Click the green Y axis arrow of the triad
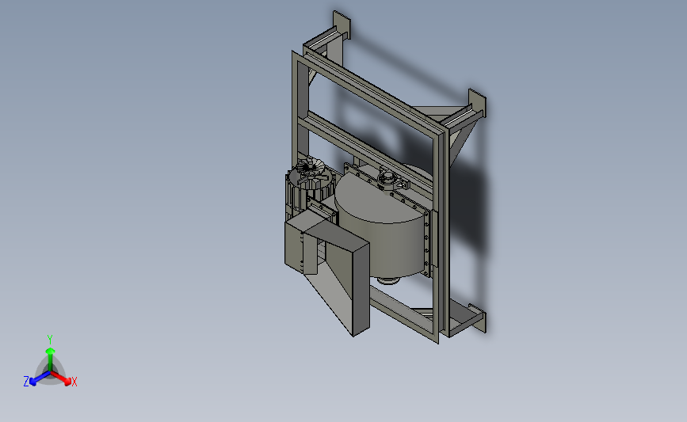This screenshot has height=422, width=687. 50,359
